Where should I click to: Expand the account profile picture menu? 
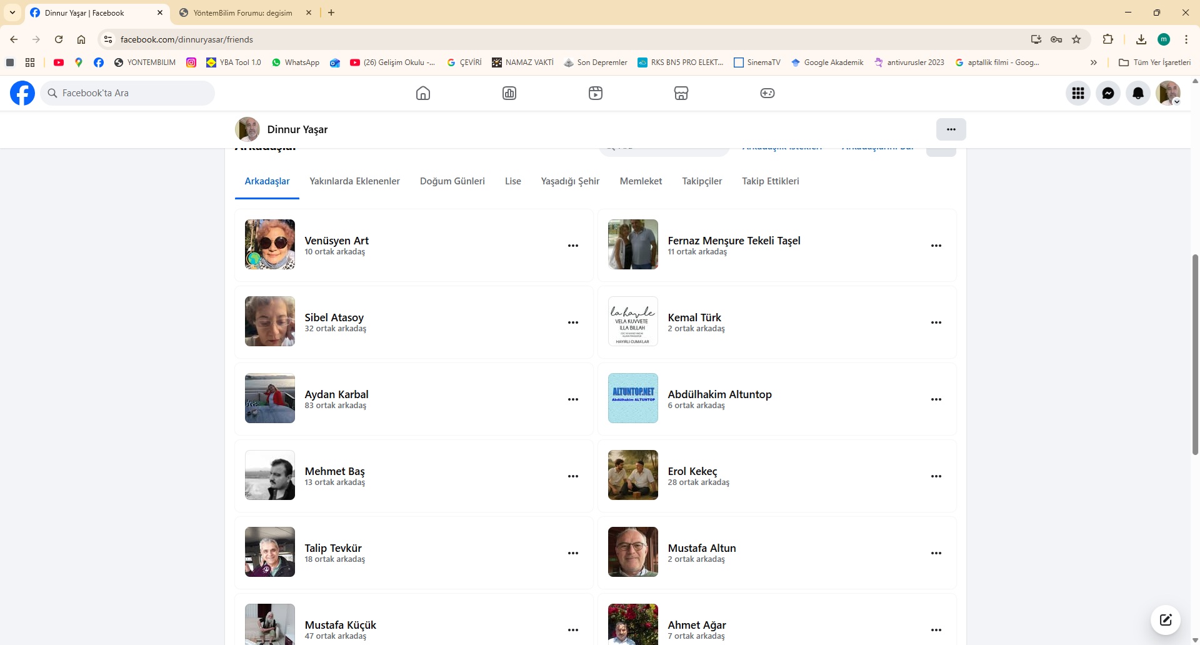pos(1167,93)
